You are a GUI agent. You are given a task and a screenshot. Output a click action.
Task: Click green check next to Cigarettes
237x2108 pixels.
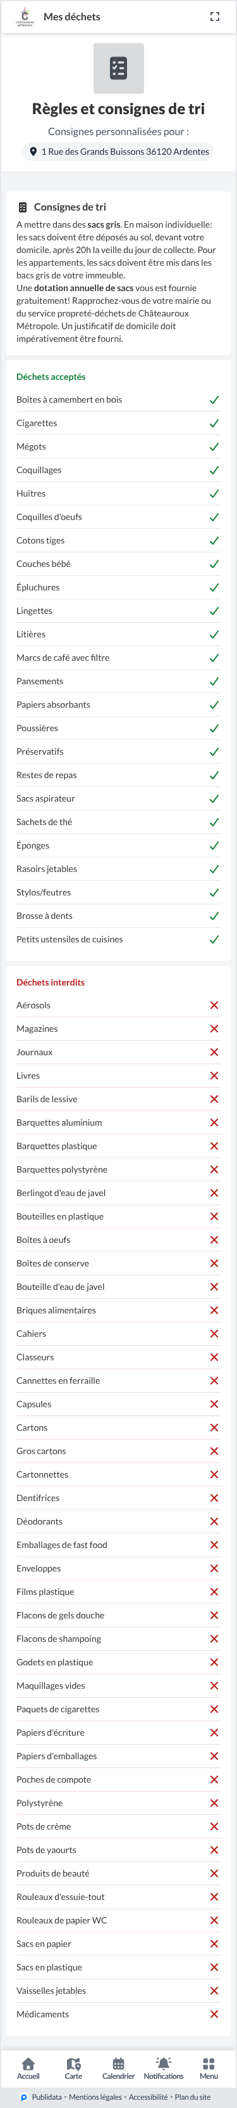coord(214,424)
